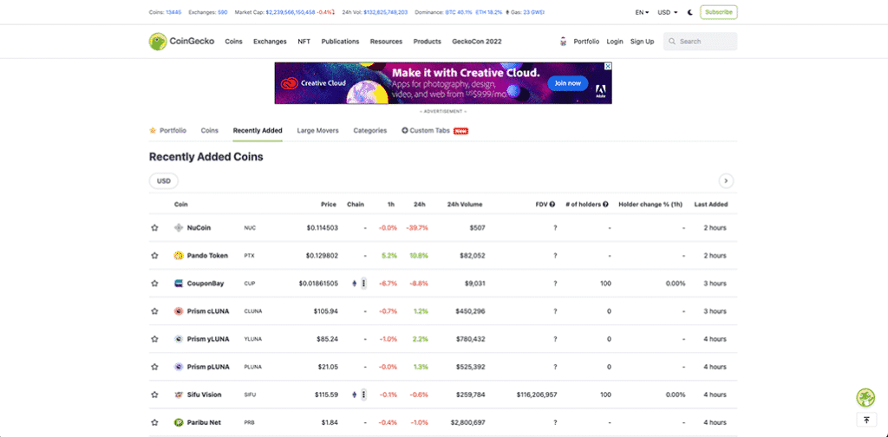Click the scroll-to-top arrow button

(x=866, y=420)
